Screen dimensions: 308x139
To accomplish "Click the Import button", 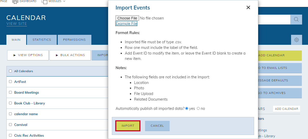I will coord(128,126).
